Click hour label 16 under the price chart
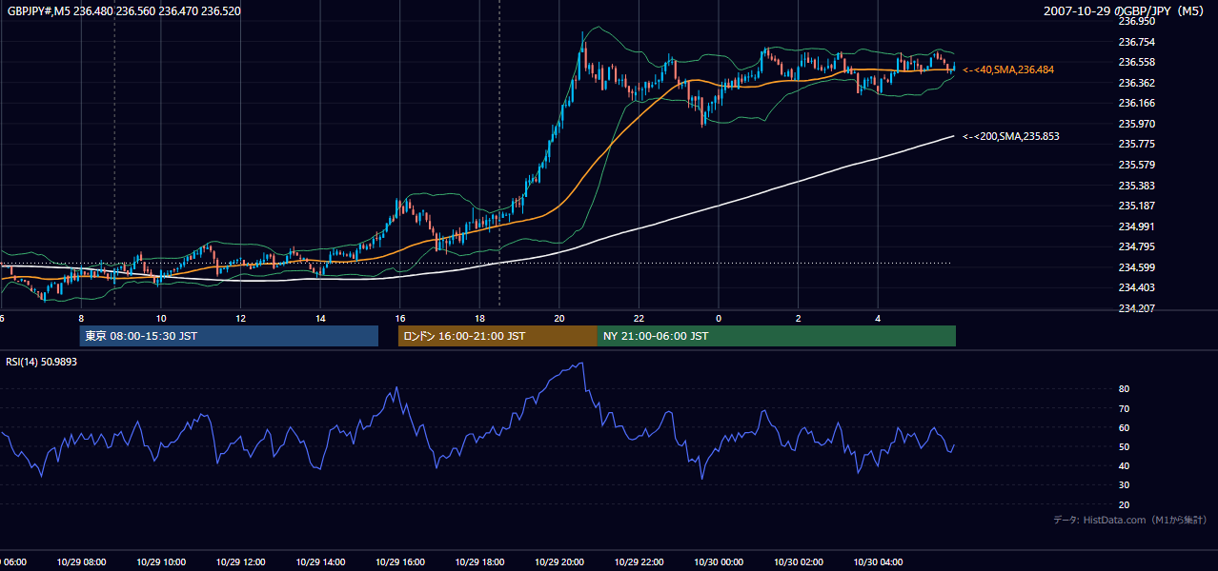The image size is (1218, 571). point(400,318)
